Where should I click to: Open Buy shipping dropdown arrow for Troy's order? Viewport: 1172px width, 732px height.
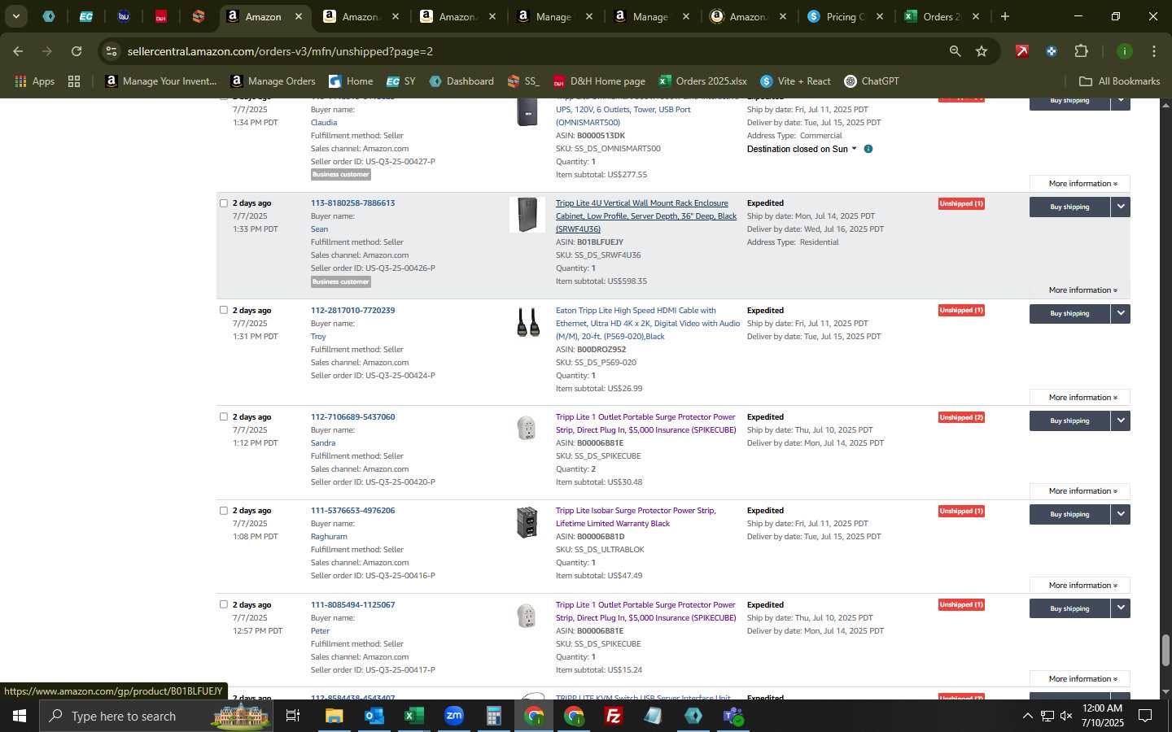(1121, 313)
